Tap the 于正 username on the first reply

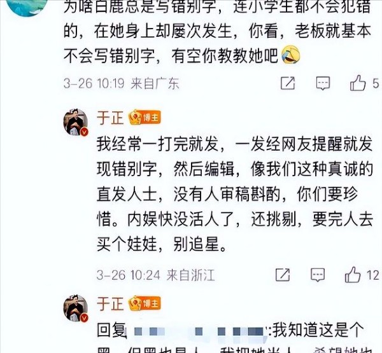(110, 118)
